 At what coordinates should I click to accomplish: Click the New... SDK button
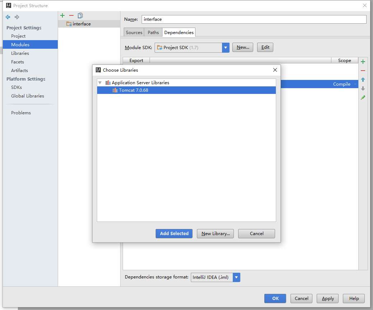click(x=243, y=47)
